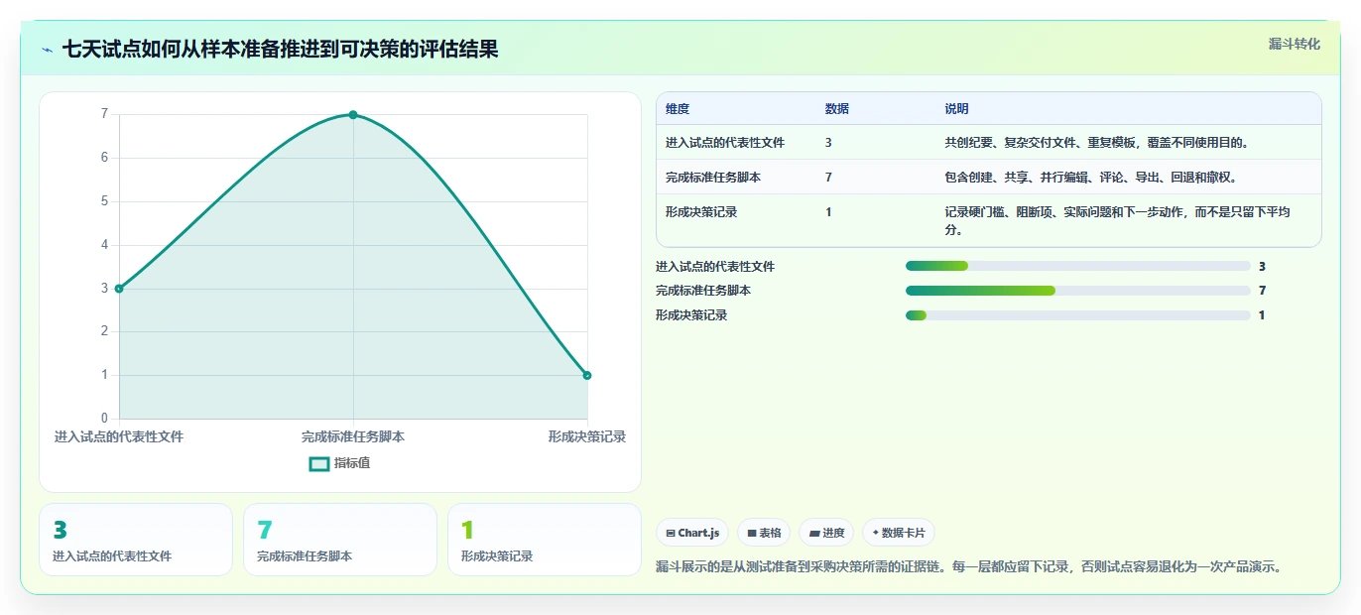This screenshot has height=615, width=1361.
Task: Select table row cell 形成决策记录
Action: point(701,212)
